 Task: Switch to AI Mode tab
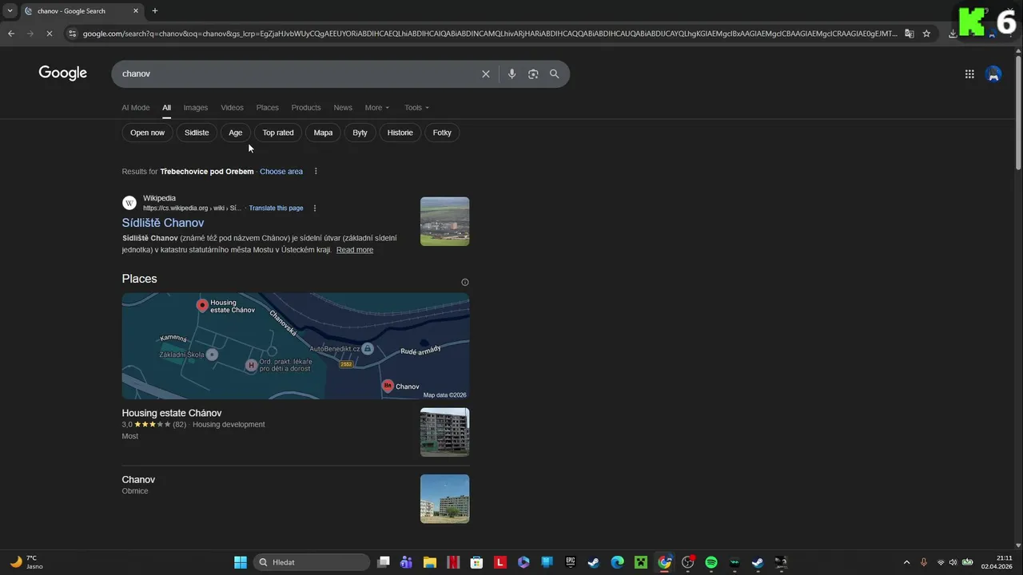point(136,108)
